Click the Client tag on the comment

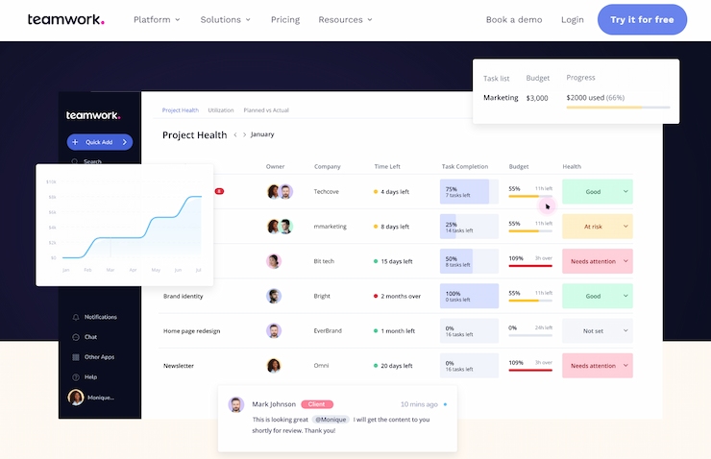point(317,404)
